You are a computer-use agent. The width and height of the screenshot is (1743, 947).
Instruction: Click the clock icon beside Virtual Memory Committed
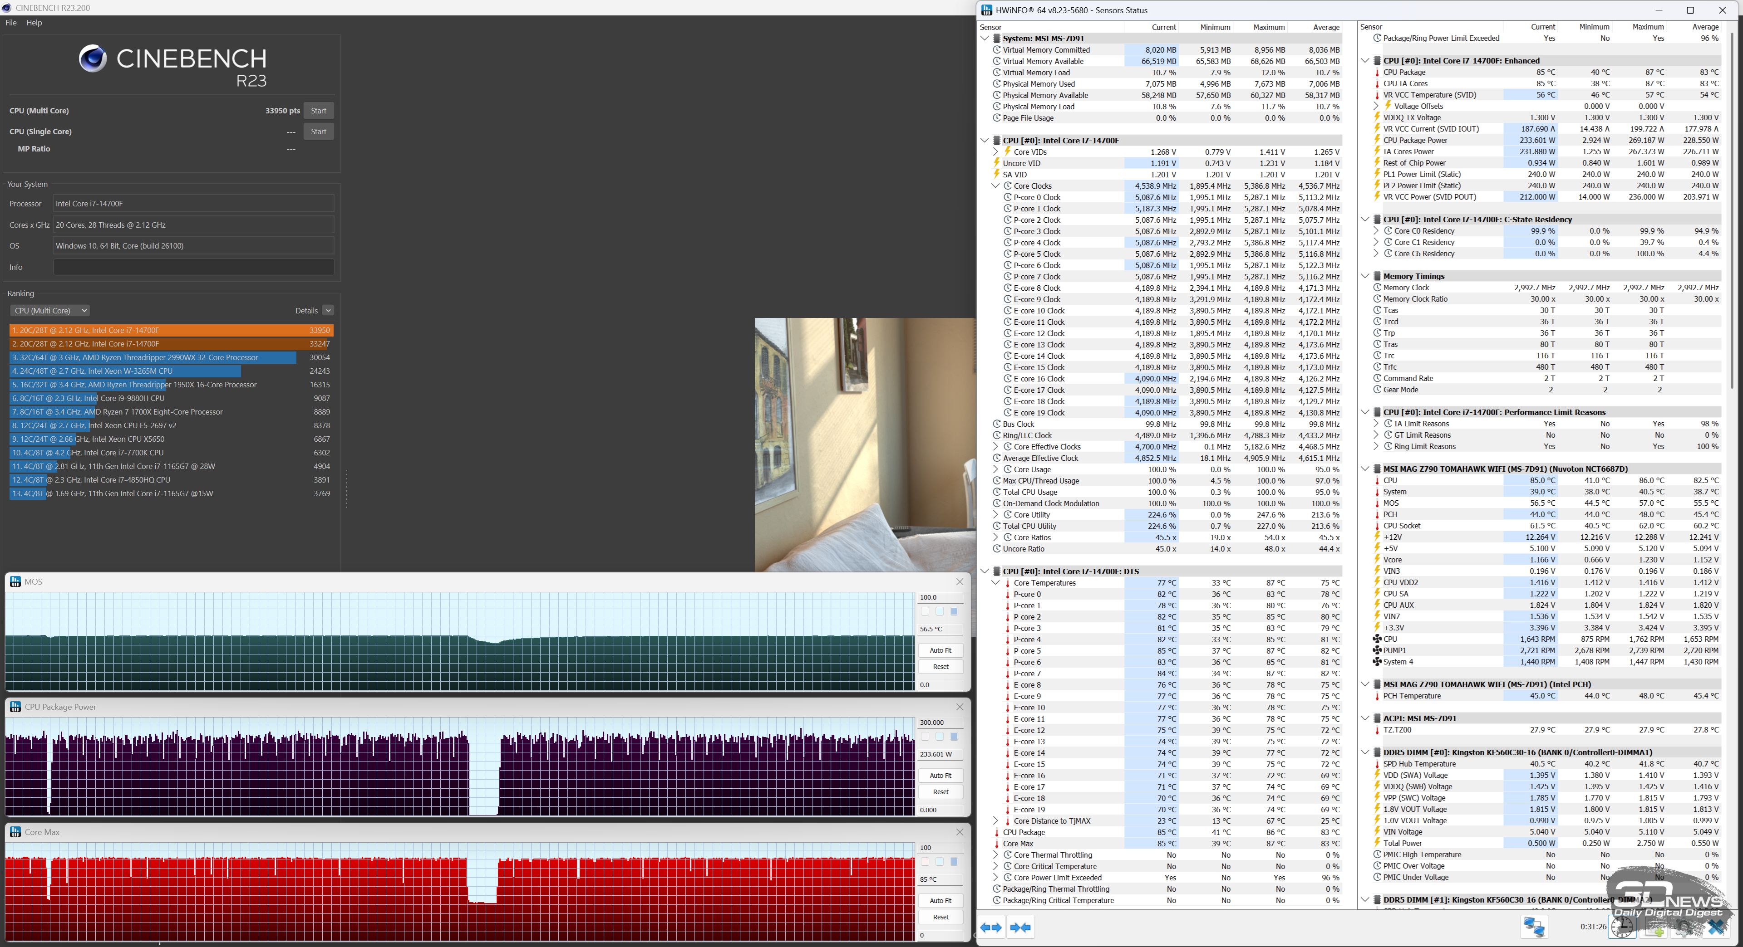[x=997, y=50]
